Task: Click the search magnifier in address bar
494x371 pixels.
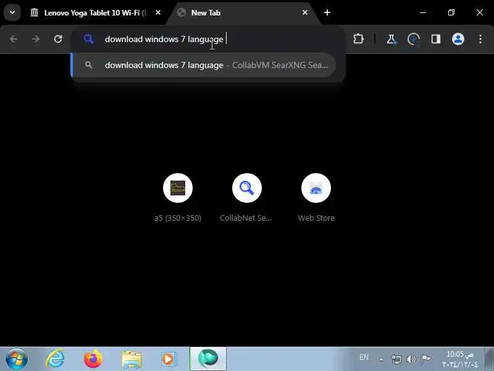Action: click(x=88, y=39)
